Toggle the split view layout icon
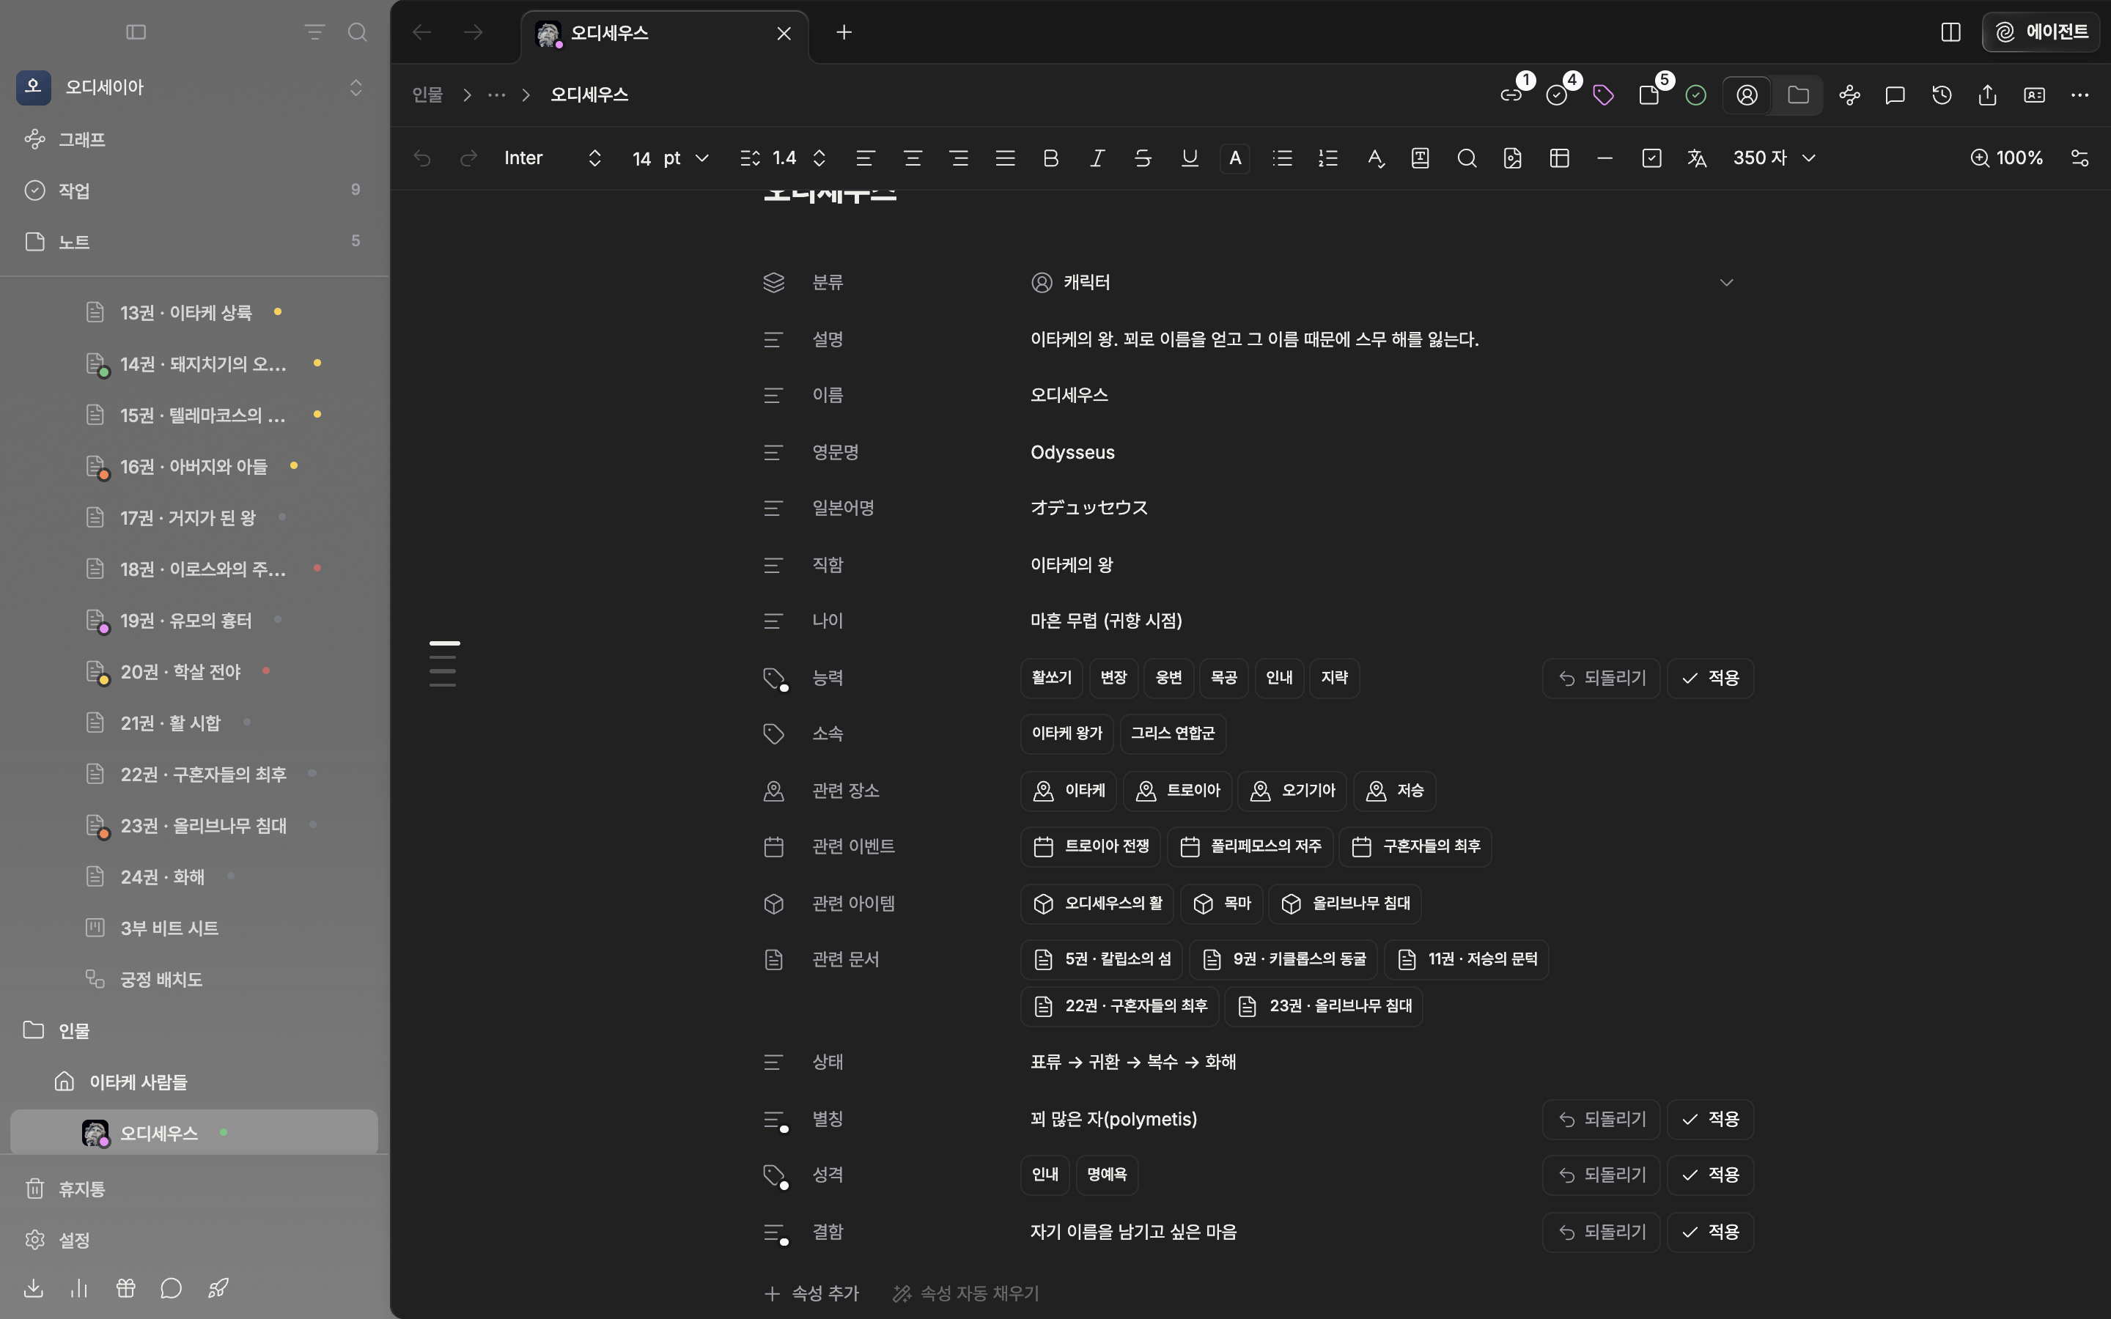Image resolution: width=2111 pixels, height=1319 pixels. click(x=1951, y=32)
